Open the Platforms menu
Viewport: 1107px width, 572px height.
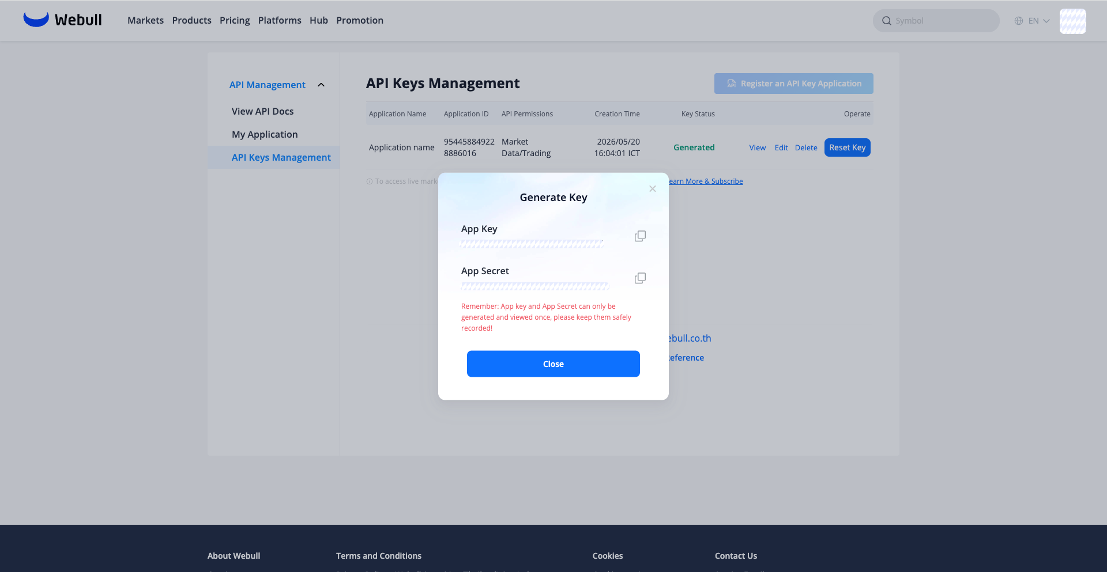click(x=280, y=20)
